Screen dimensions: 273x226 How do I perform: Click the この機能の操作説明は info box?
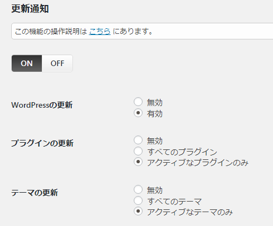click(x=142, y=31)
